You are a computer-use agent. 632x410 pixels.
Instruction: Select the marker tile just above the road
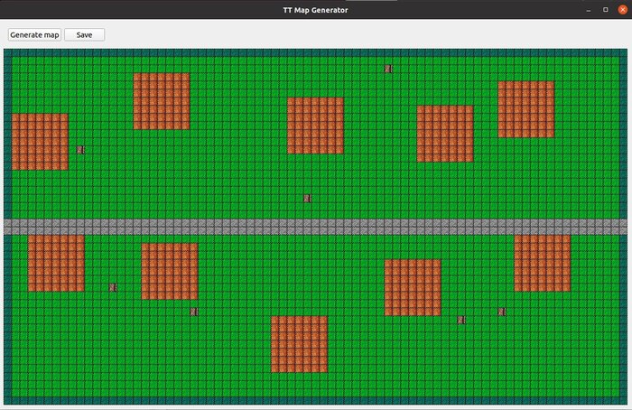[x=307, y=199]
